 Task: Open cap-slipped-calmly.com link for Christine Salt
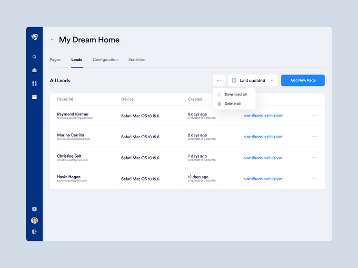click(x=264, y=157)
